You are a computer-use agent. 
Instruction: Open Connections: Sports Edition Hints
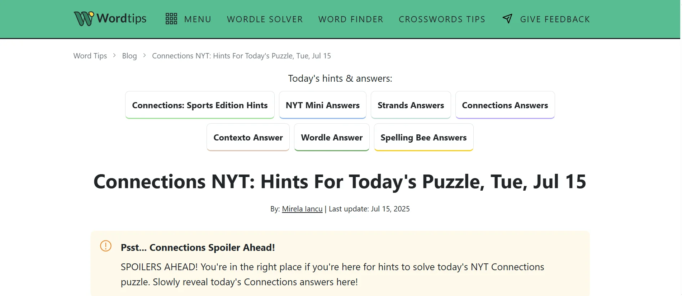[200, 105]
